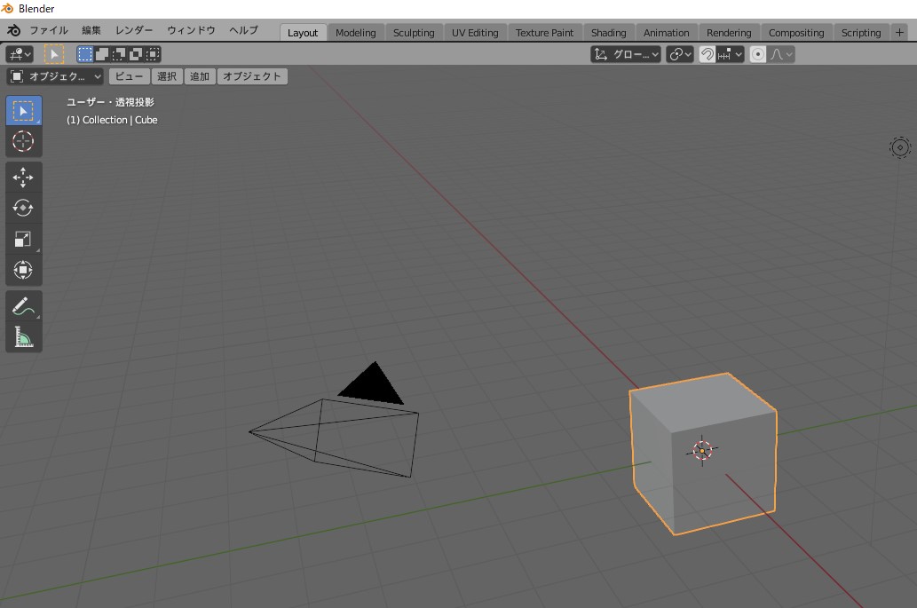Activate the Rotate tool
This screenshot has height=608, width=917.
23,208
